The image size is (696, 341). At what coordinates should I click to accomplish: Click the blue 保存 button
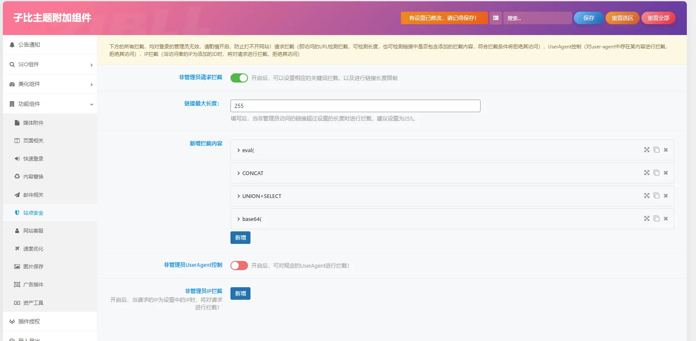click(x=588, y=18)
